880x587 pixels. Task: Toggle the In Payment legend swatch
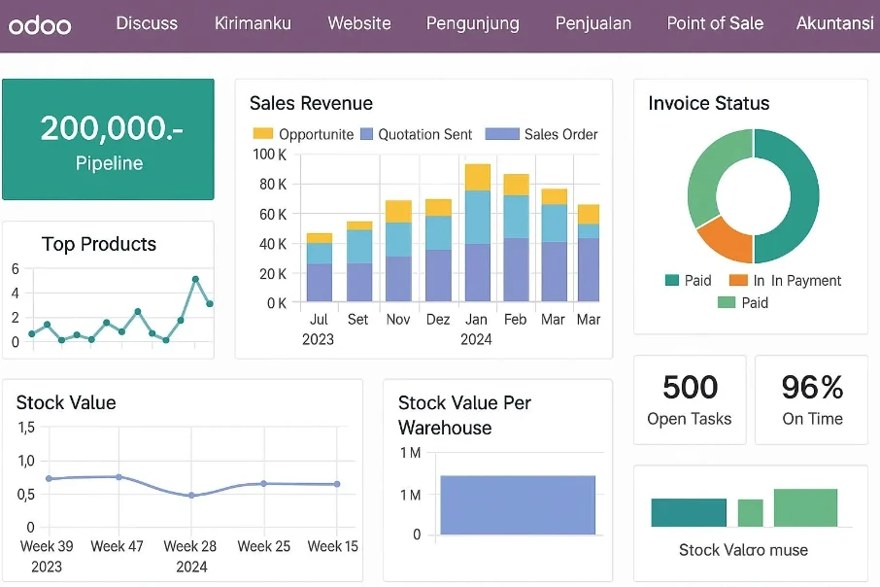coord(738,280)
